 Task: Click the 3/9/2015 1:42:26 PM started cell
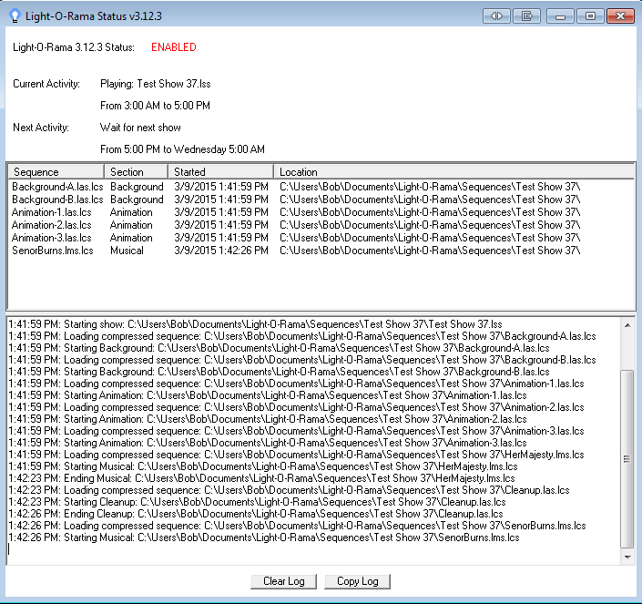(x=221, y=251)
